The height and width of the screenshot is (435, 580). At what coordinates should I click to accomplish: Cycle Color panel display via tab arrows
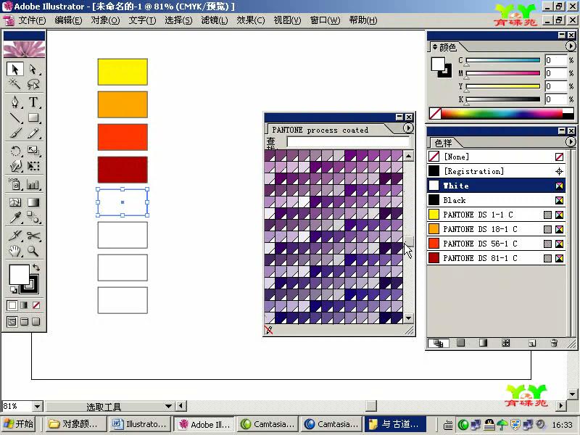pyautogui.click(x=435, y=47)
